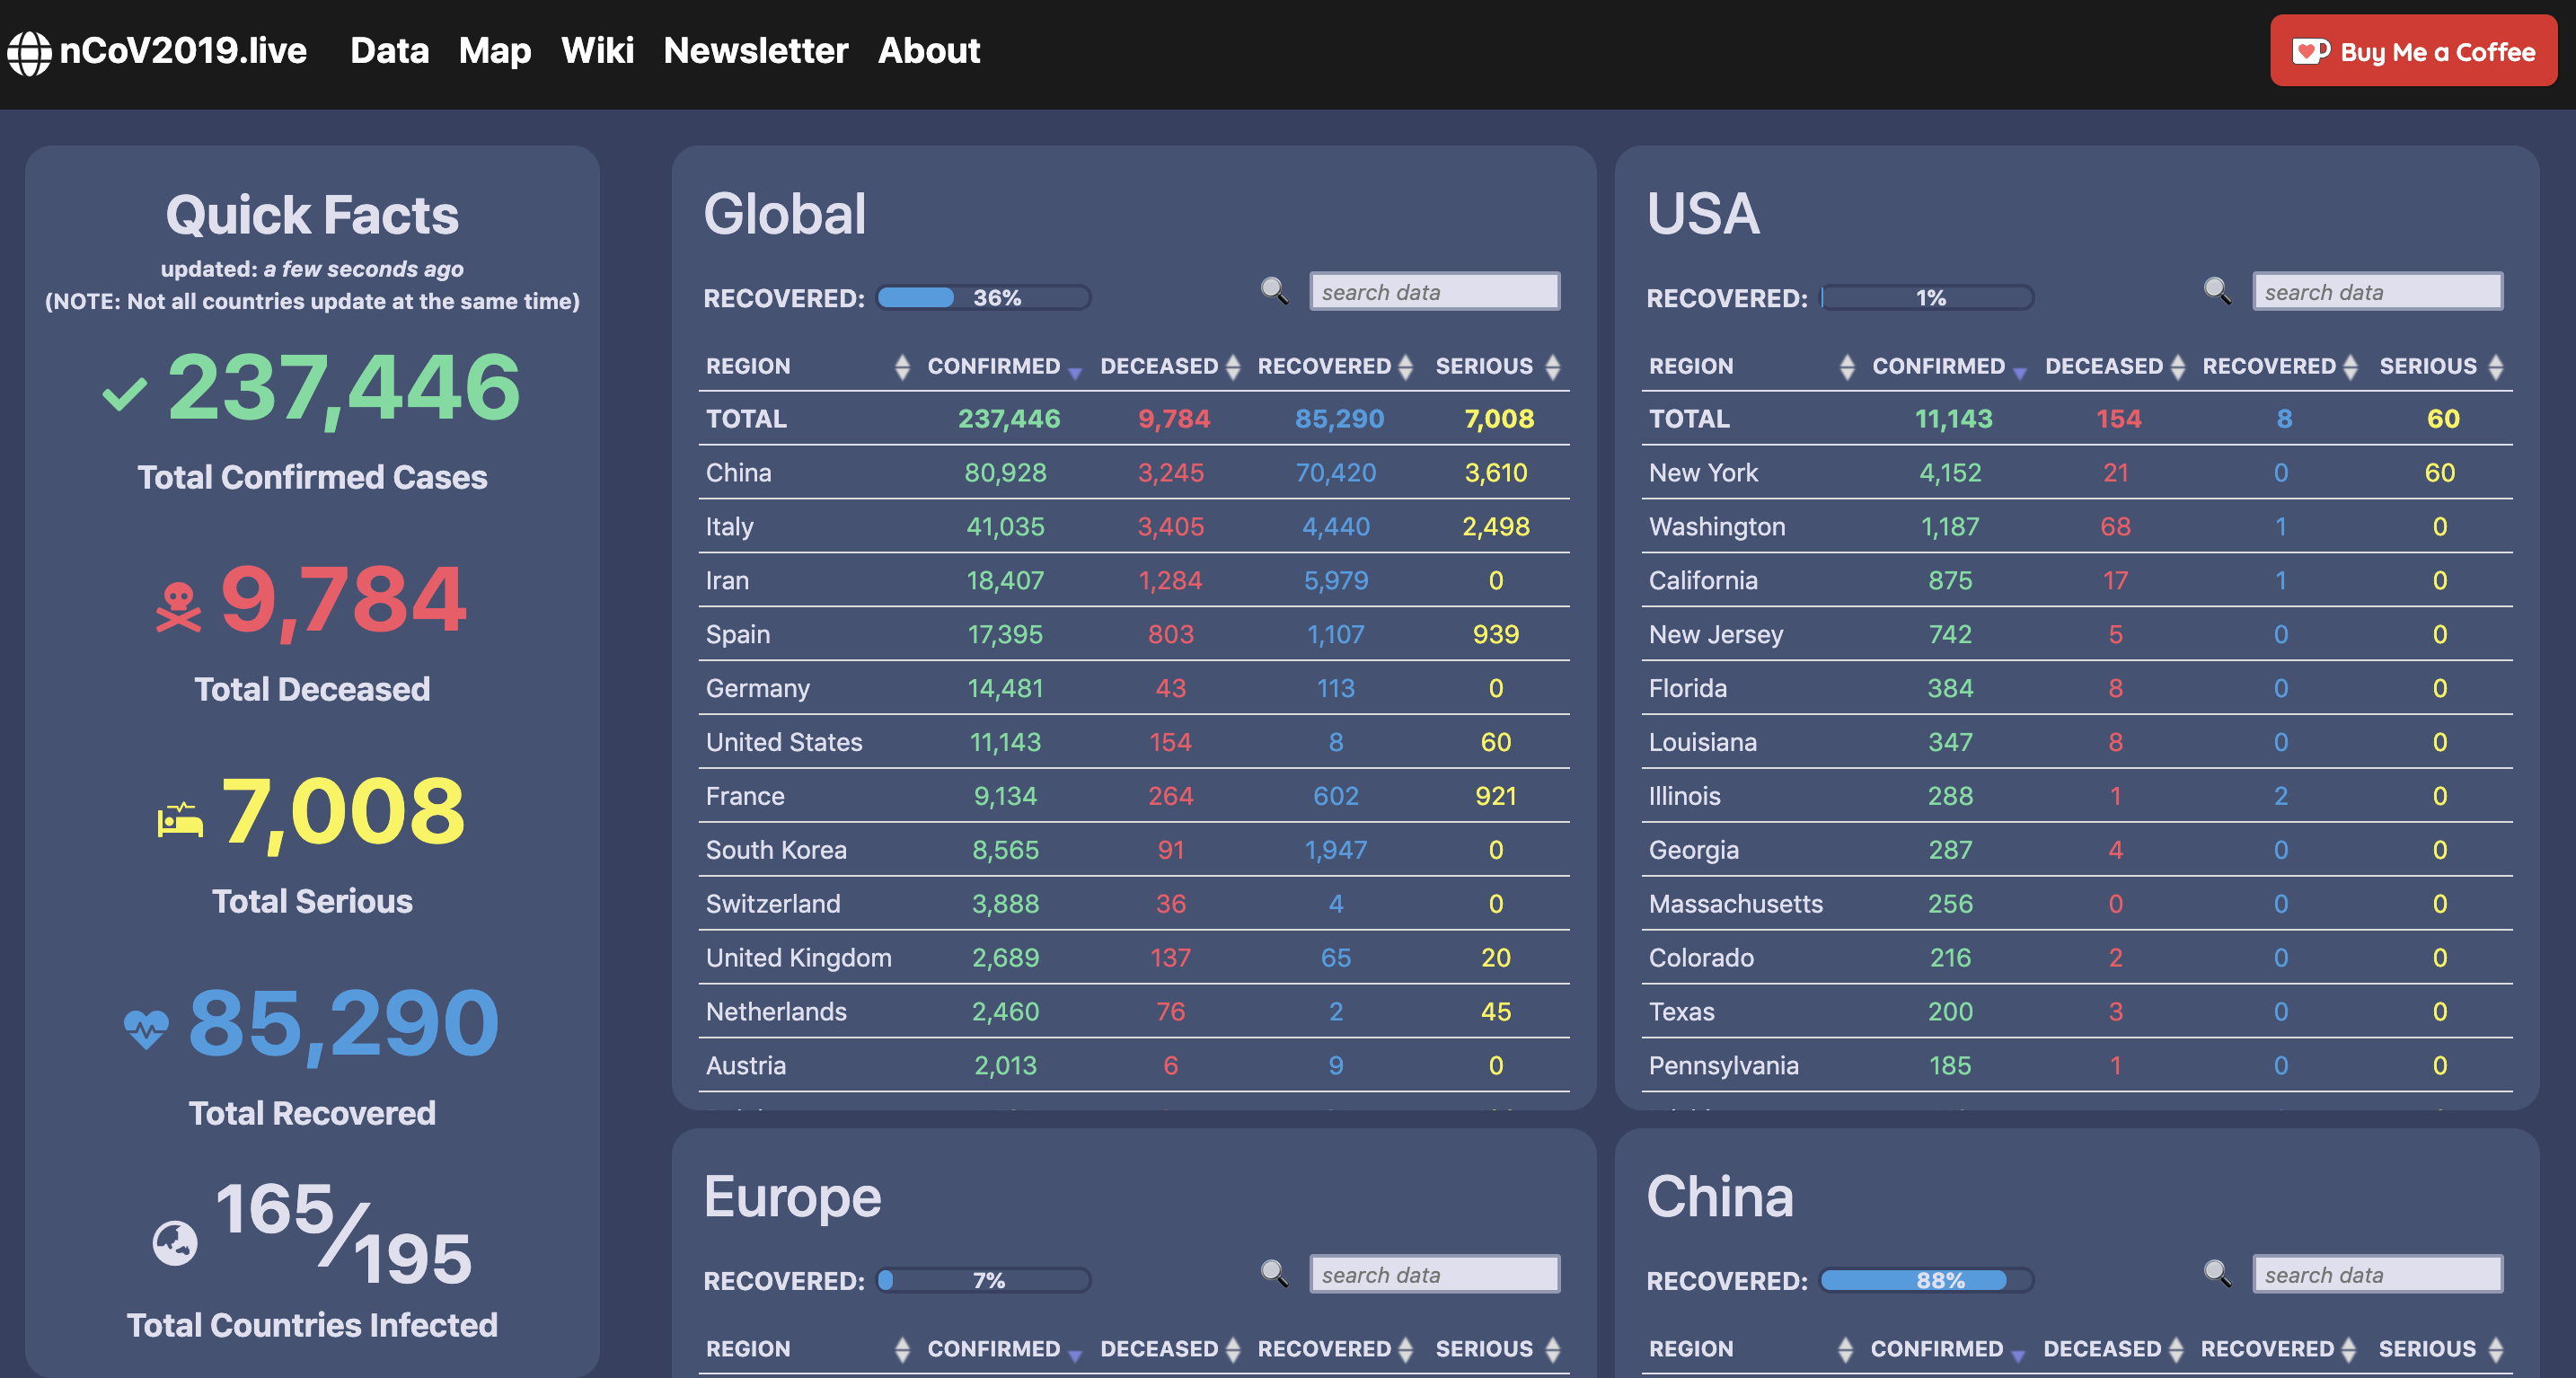Click the earth icon by Countries Infected
Viewport: 2576px width, 1378px height.
pos(175,1243)
